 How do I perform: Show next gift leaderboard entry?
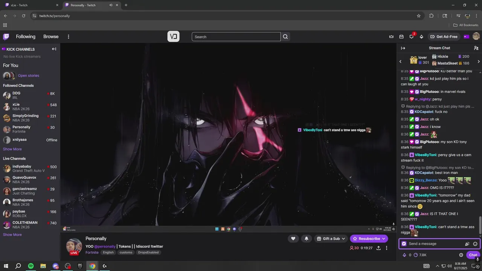478,61
